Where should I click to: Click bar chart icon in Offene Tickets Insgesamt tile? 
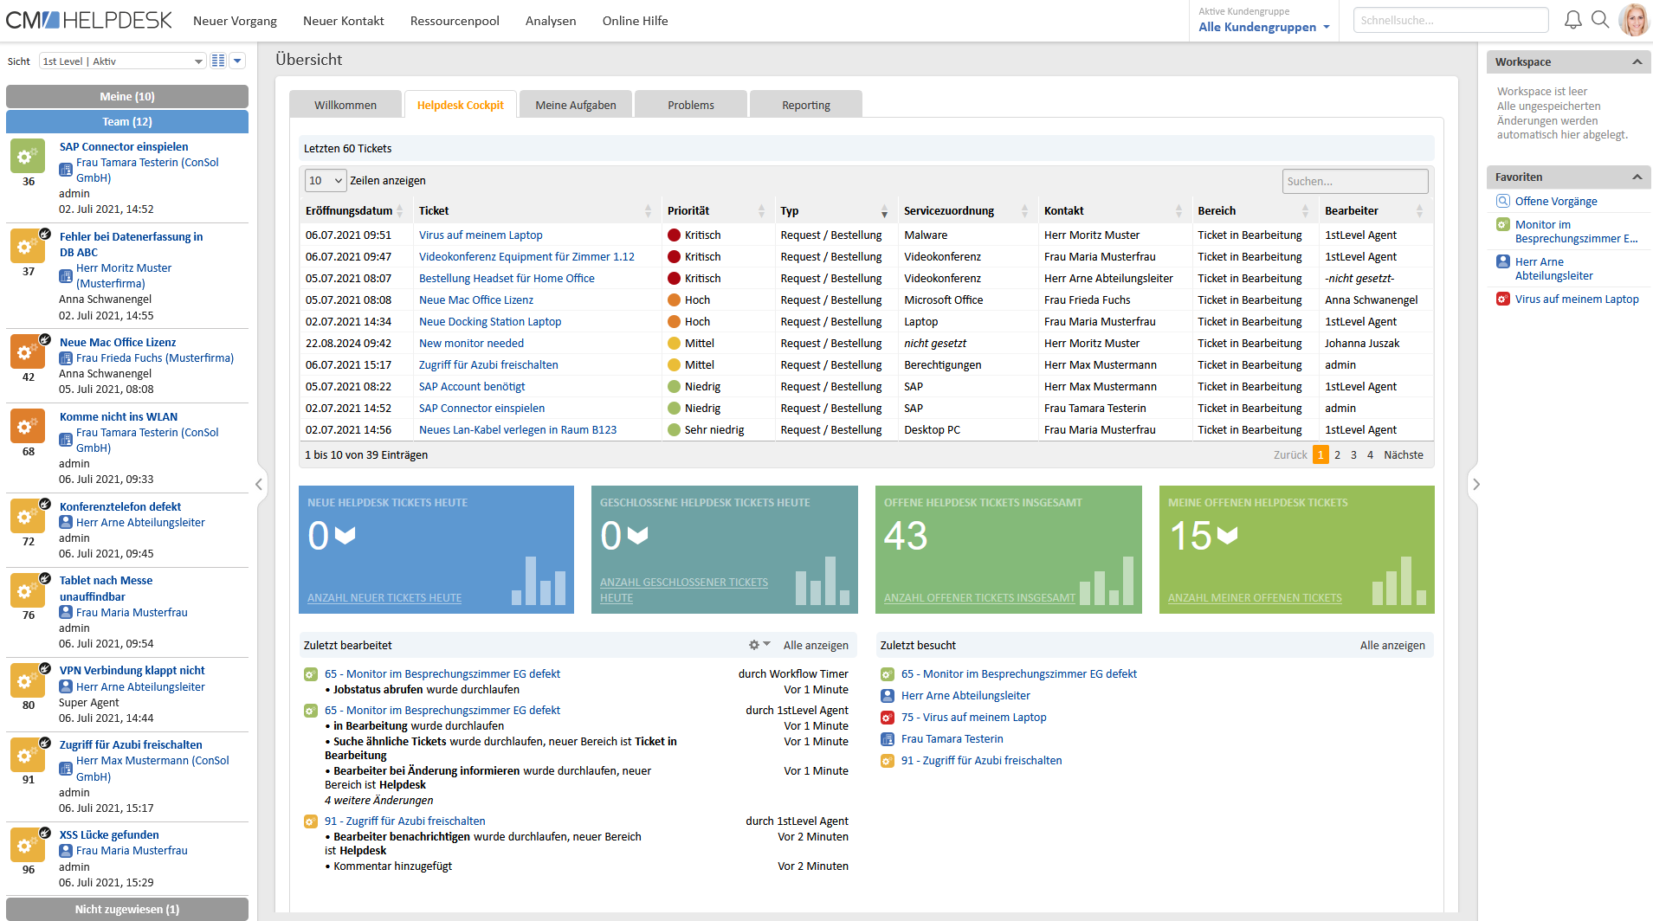point(1107,580)
